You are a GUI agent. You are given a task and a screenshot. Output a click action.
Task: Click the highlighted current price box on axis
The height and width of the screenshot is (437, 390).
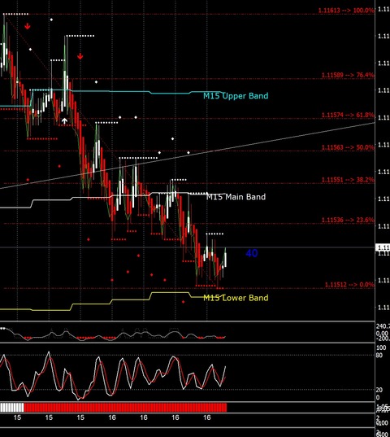tap(383, 247)
